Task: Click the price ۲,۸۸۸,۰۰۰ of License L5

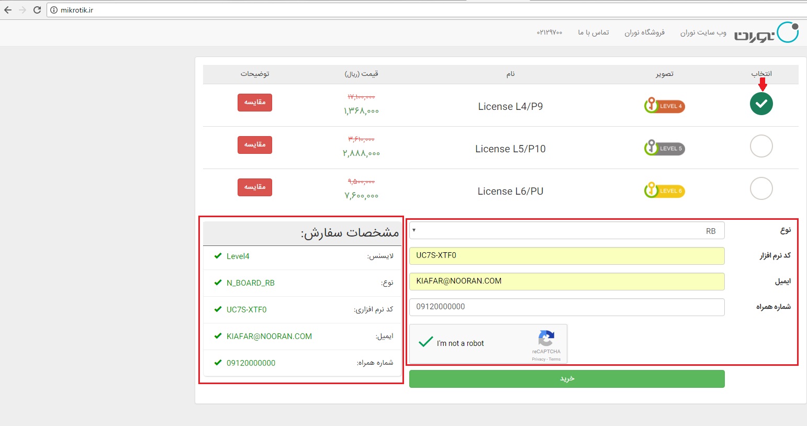Action: click(361, 153)
